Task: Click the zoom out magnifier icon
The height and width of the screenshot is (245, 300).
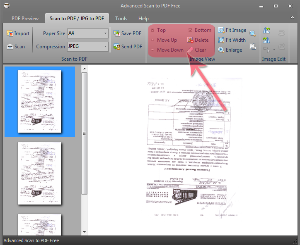Action: 252,34
